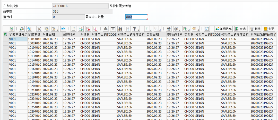This screenshot has height=120, width=278.
Task: Click the Create new blank row icon
Action: tap(73, 29)
